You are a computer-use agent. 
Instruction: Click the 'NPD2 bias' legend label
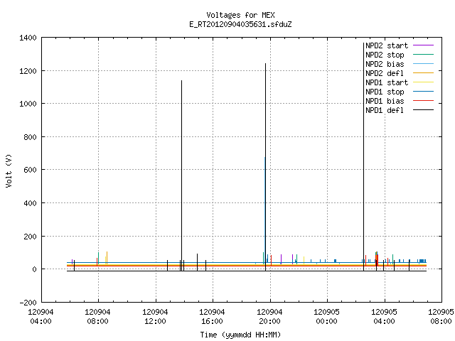point(385,64)
